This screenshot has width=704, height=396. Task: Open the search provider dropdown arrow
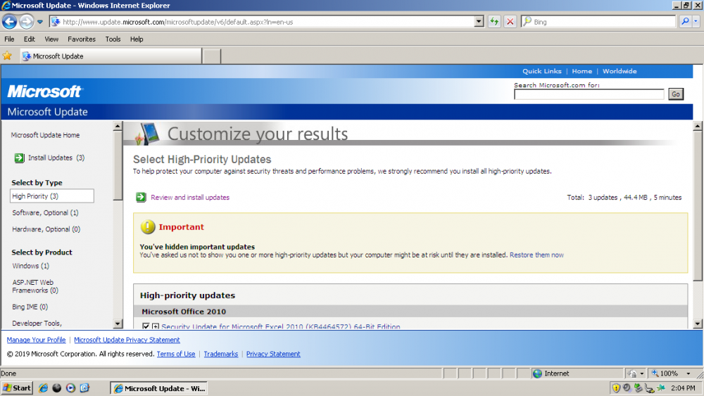696,22
